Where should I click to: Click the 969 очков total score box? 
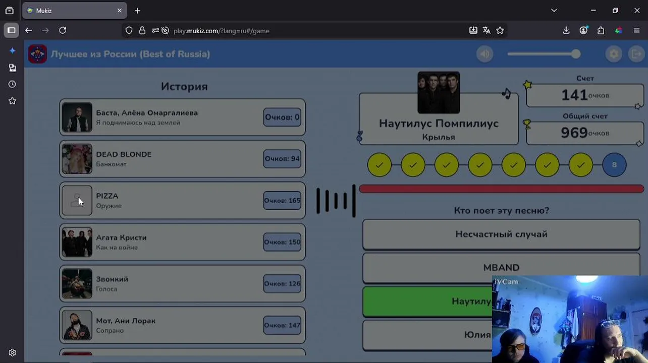click(x=585, y=133)
